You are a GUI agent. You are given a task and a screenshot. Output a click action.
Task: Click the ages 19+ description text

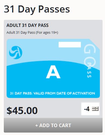pos(32,32)
